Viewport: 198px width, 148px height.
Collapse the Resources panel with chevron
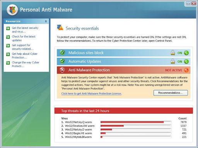(x=46, y=21)
